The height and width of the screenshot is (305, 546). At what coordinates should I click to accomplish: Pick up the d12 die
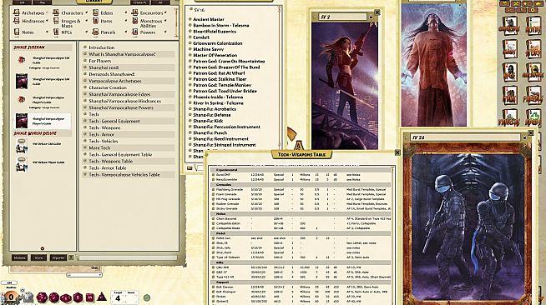[x=53, y=297]
